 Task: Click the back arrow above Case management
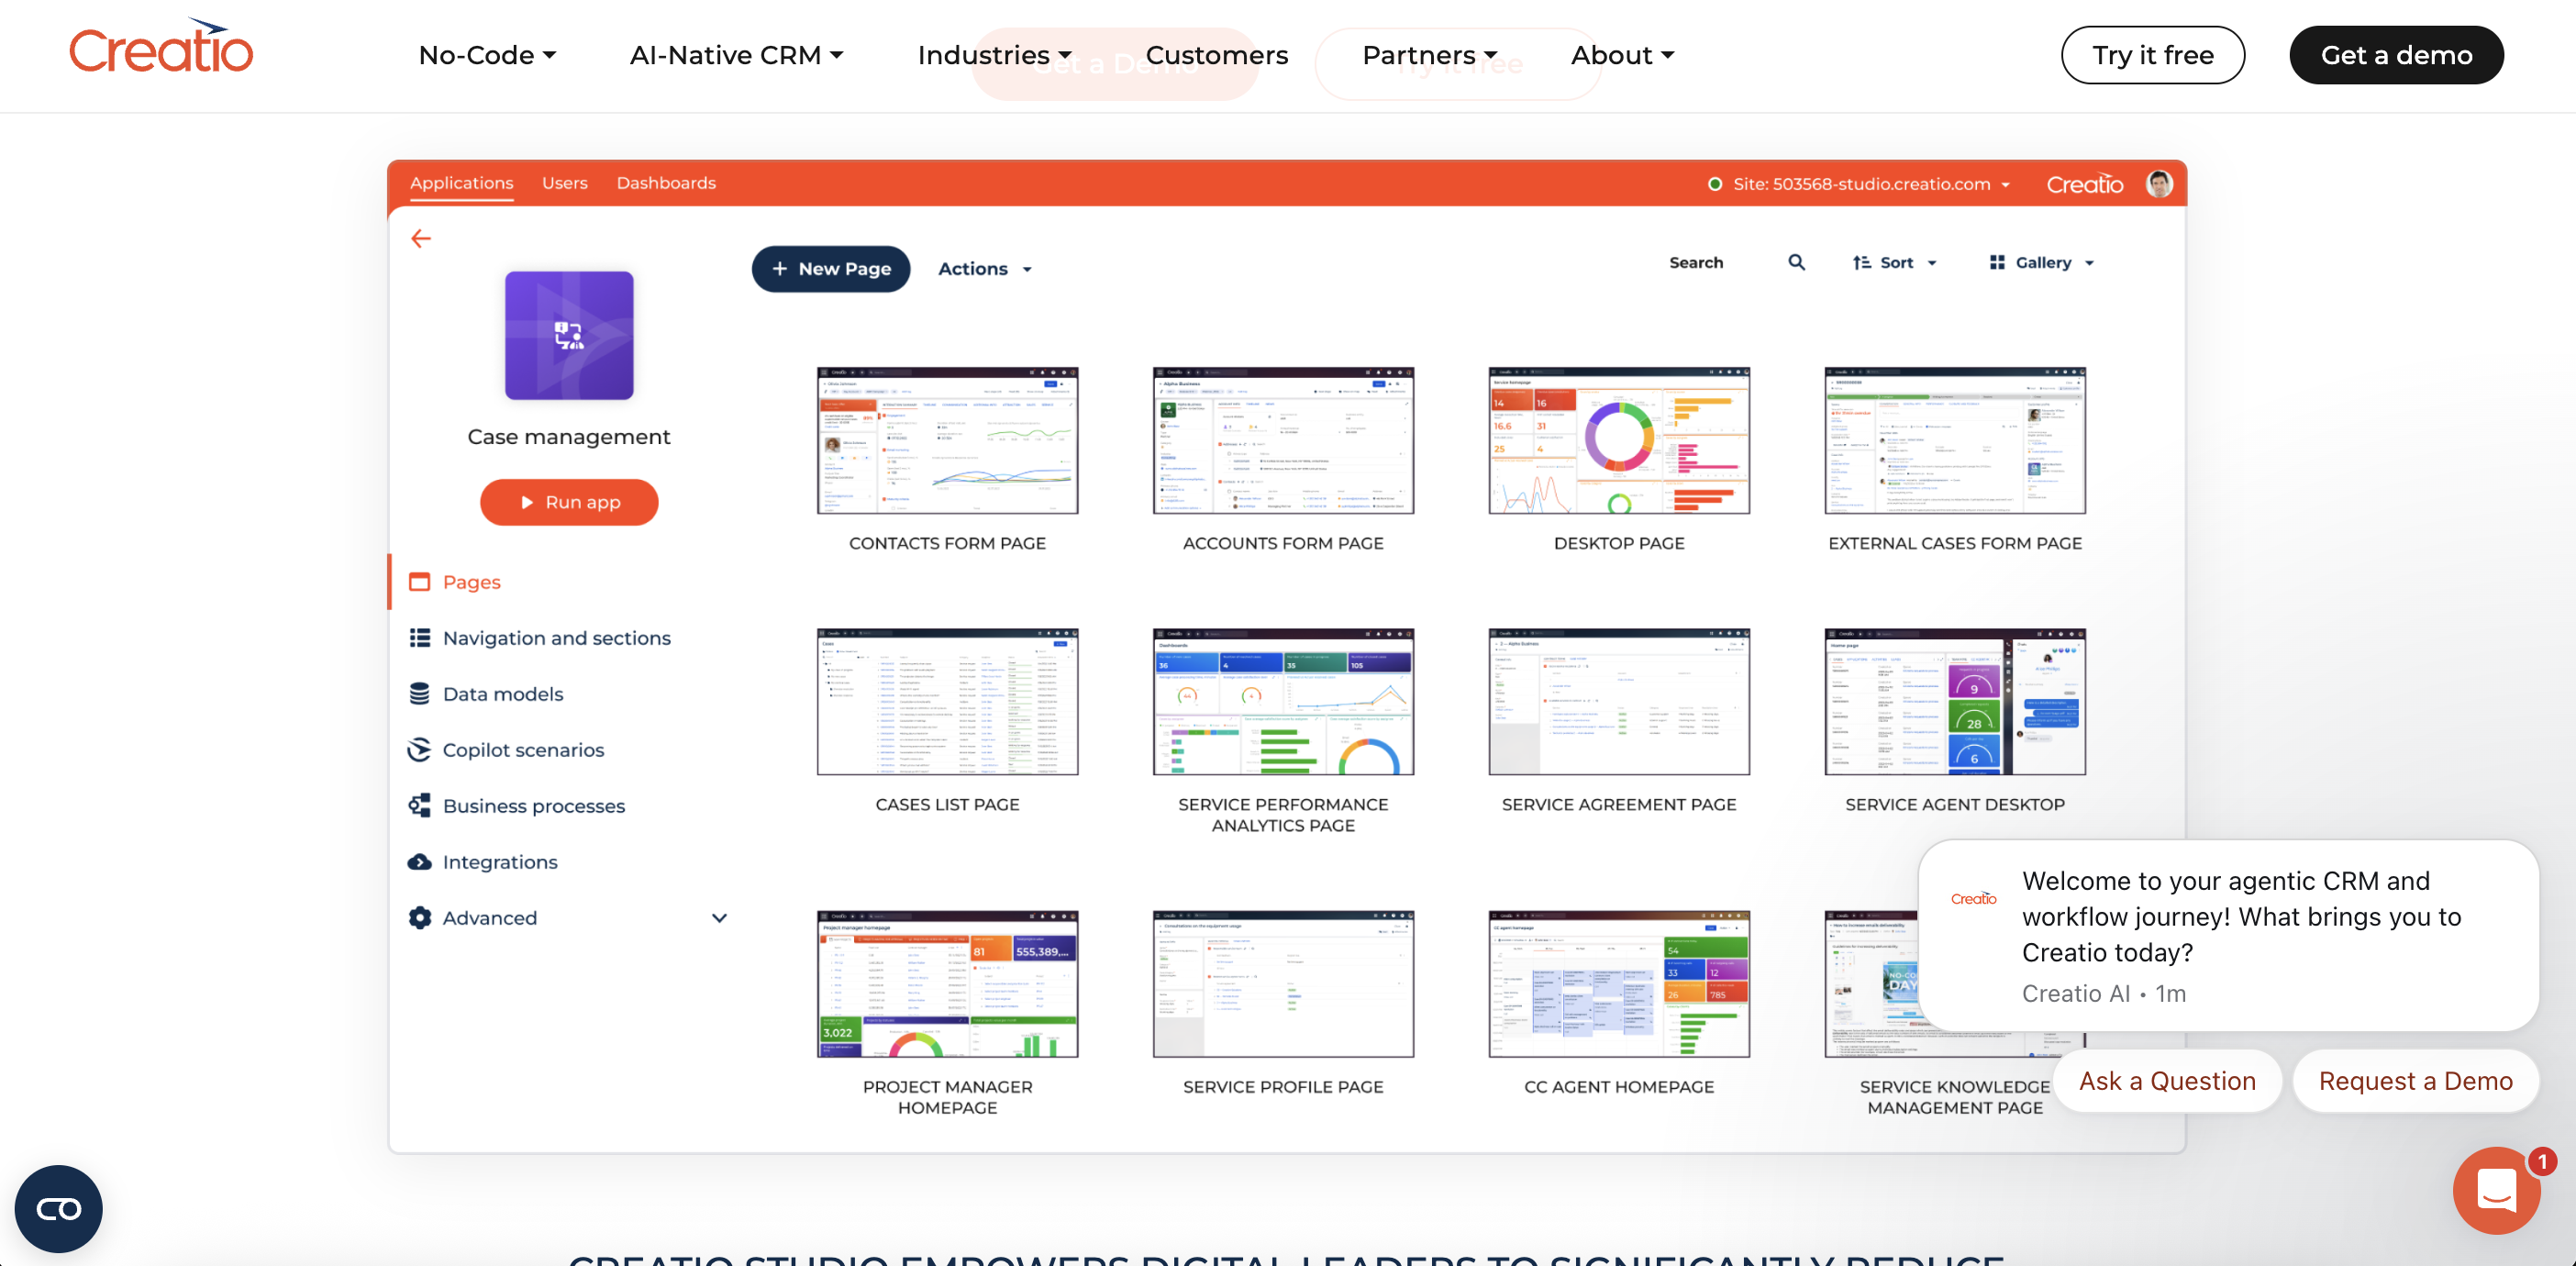(x=421, y=238)
